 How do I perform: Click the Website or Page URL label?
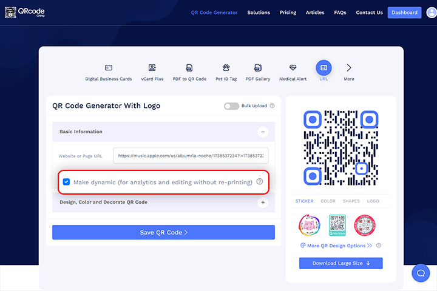coord(80,156)
